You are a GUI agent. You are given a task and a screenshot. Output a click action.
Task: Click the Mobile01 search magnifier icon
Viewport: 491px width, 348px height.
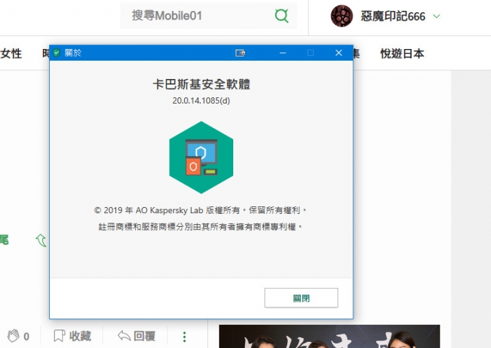click(282, 15)
